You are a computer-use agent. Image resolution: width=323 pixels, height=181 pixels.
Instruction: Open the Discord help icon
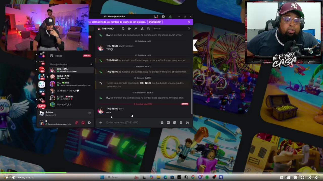[x=163, y=17]
